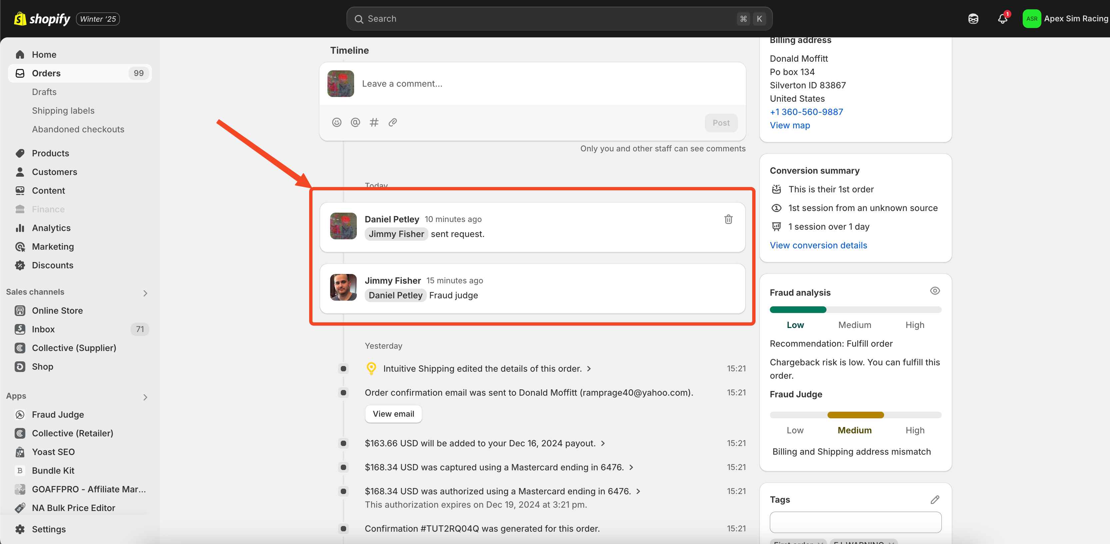Click the Shopify logo

click(42, 19)
